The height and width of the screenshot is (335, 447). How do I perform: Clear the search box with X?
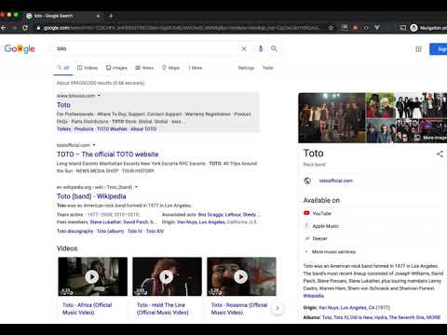(x=244, y=48)
